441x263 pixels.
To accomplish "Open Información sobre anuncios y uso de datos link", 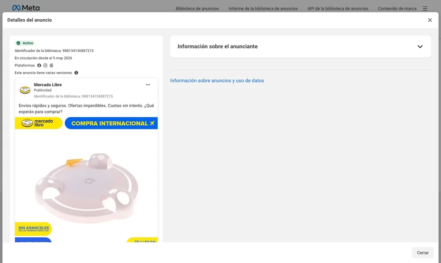I will 217,81.
